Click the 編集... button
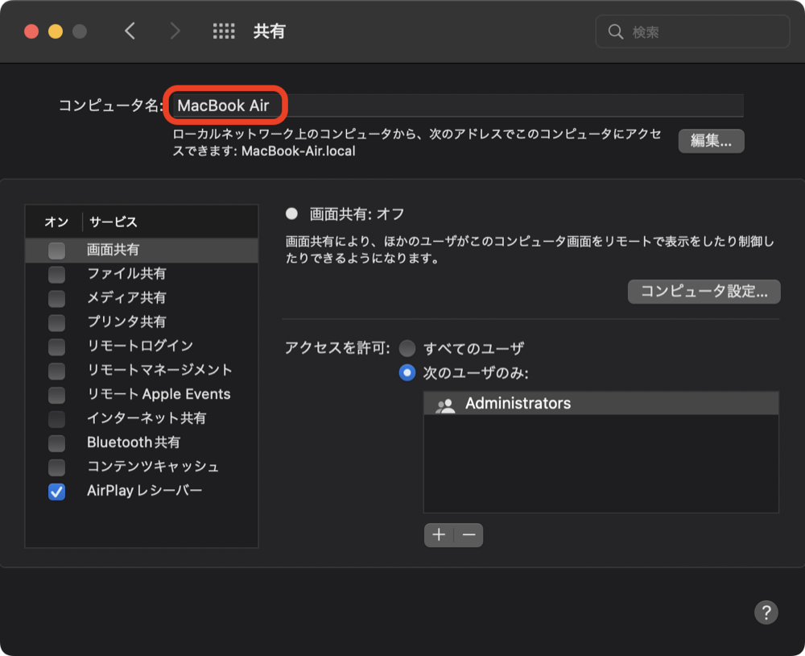The image size is (805, 656). coord(711,141)
